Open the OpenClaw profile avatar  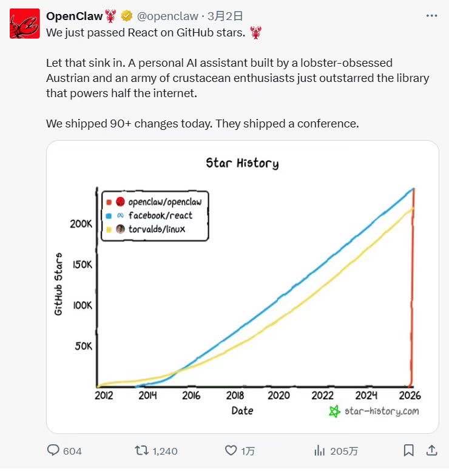point(25,24)
